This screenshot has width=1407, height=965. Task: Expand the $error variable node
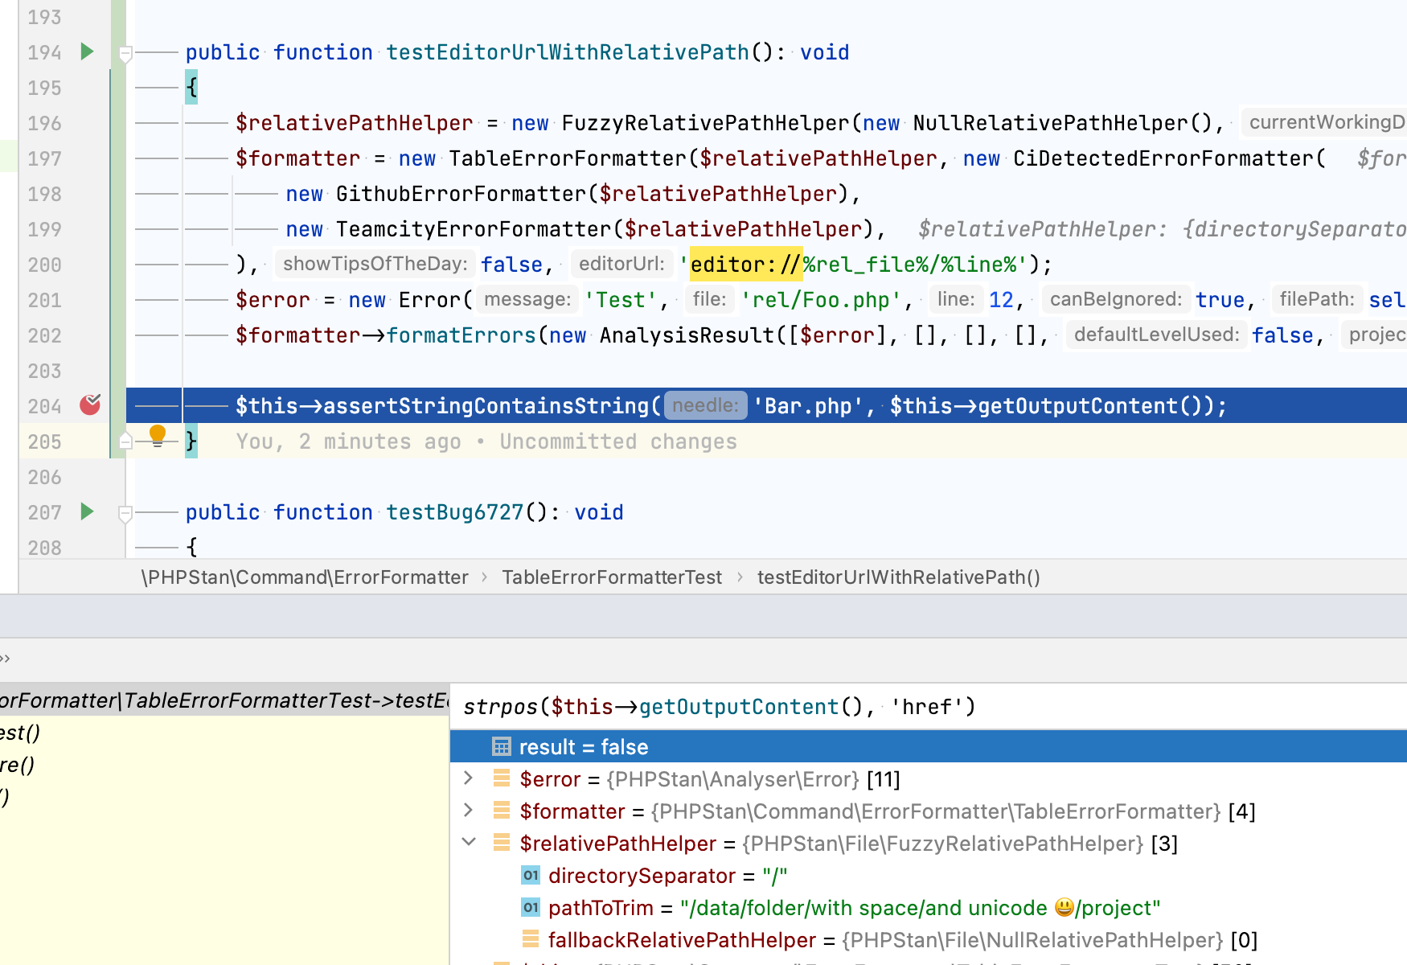coord(469,778)
